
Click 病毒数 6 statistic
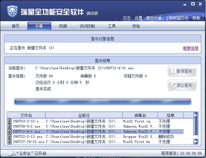click(88, 76)
